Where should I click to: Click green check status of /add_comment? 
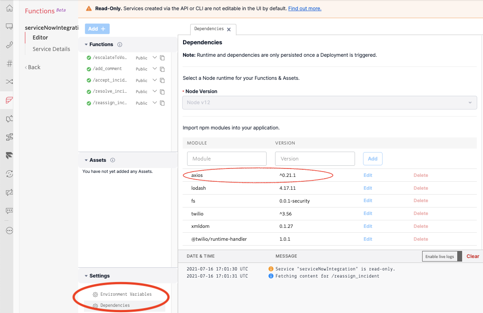click(x=89, y=69)
